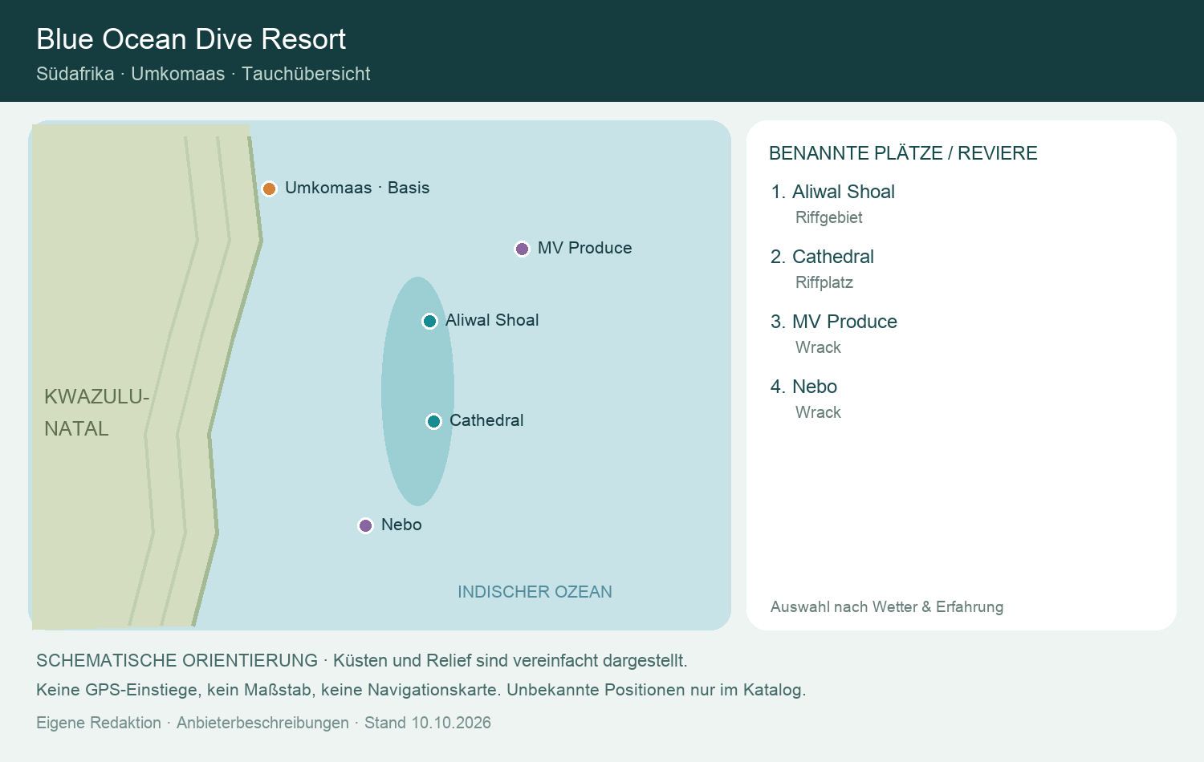This screenshot has width=1204, height=762.
Task: Click the 'Aliwal Shoal' label on map
Action: click(492, 320)
